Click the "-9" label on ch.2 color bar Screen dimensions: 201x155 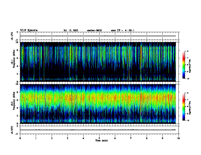187,113
